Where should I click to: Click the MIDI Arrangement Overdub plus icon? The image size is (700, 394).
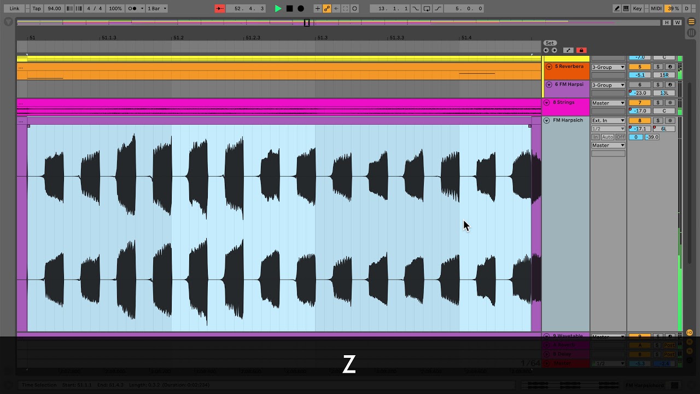[x=317, y=8]
